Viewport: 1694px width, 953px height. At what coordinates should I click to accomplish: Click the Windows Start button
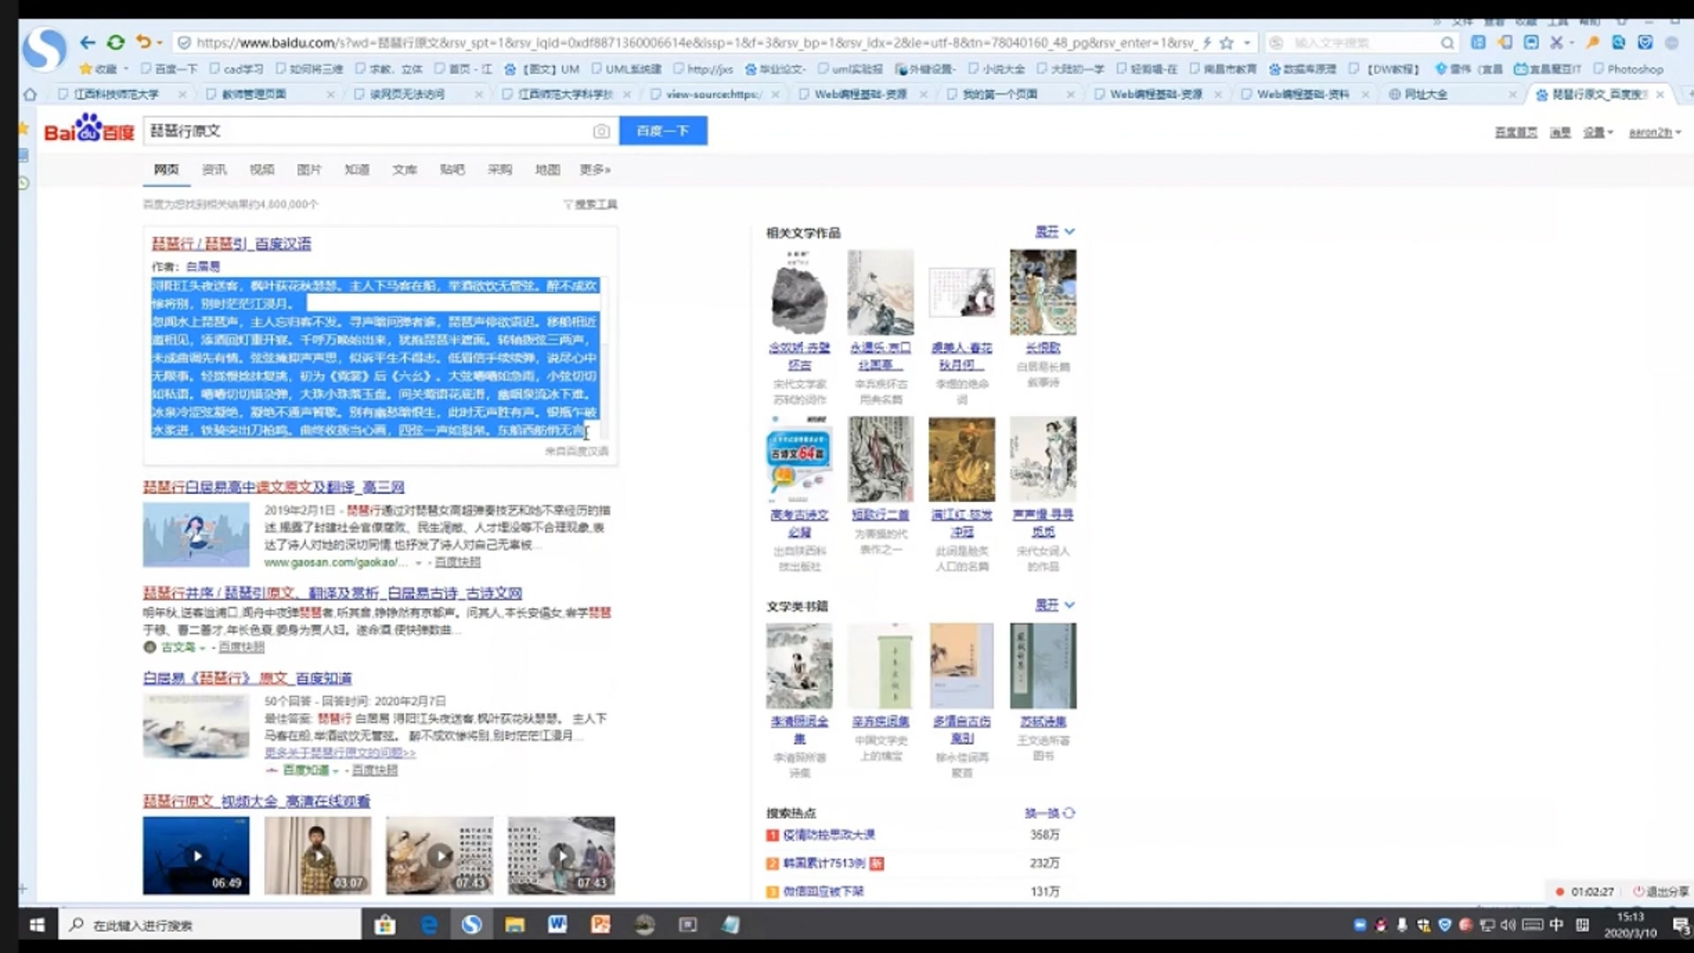(x=36, y=925)
